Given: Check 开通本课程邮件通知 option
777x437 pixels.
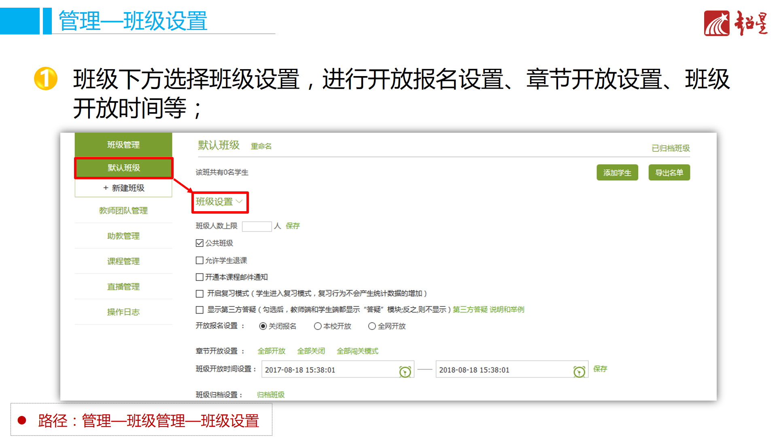Looking at the screenshot, I should coord(200,277).
